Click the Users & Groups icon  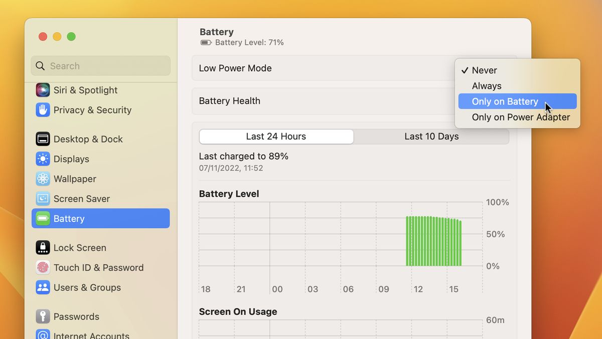43,288
